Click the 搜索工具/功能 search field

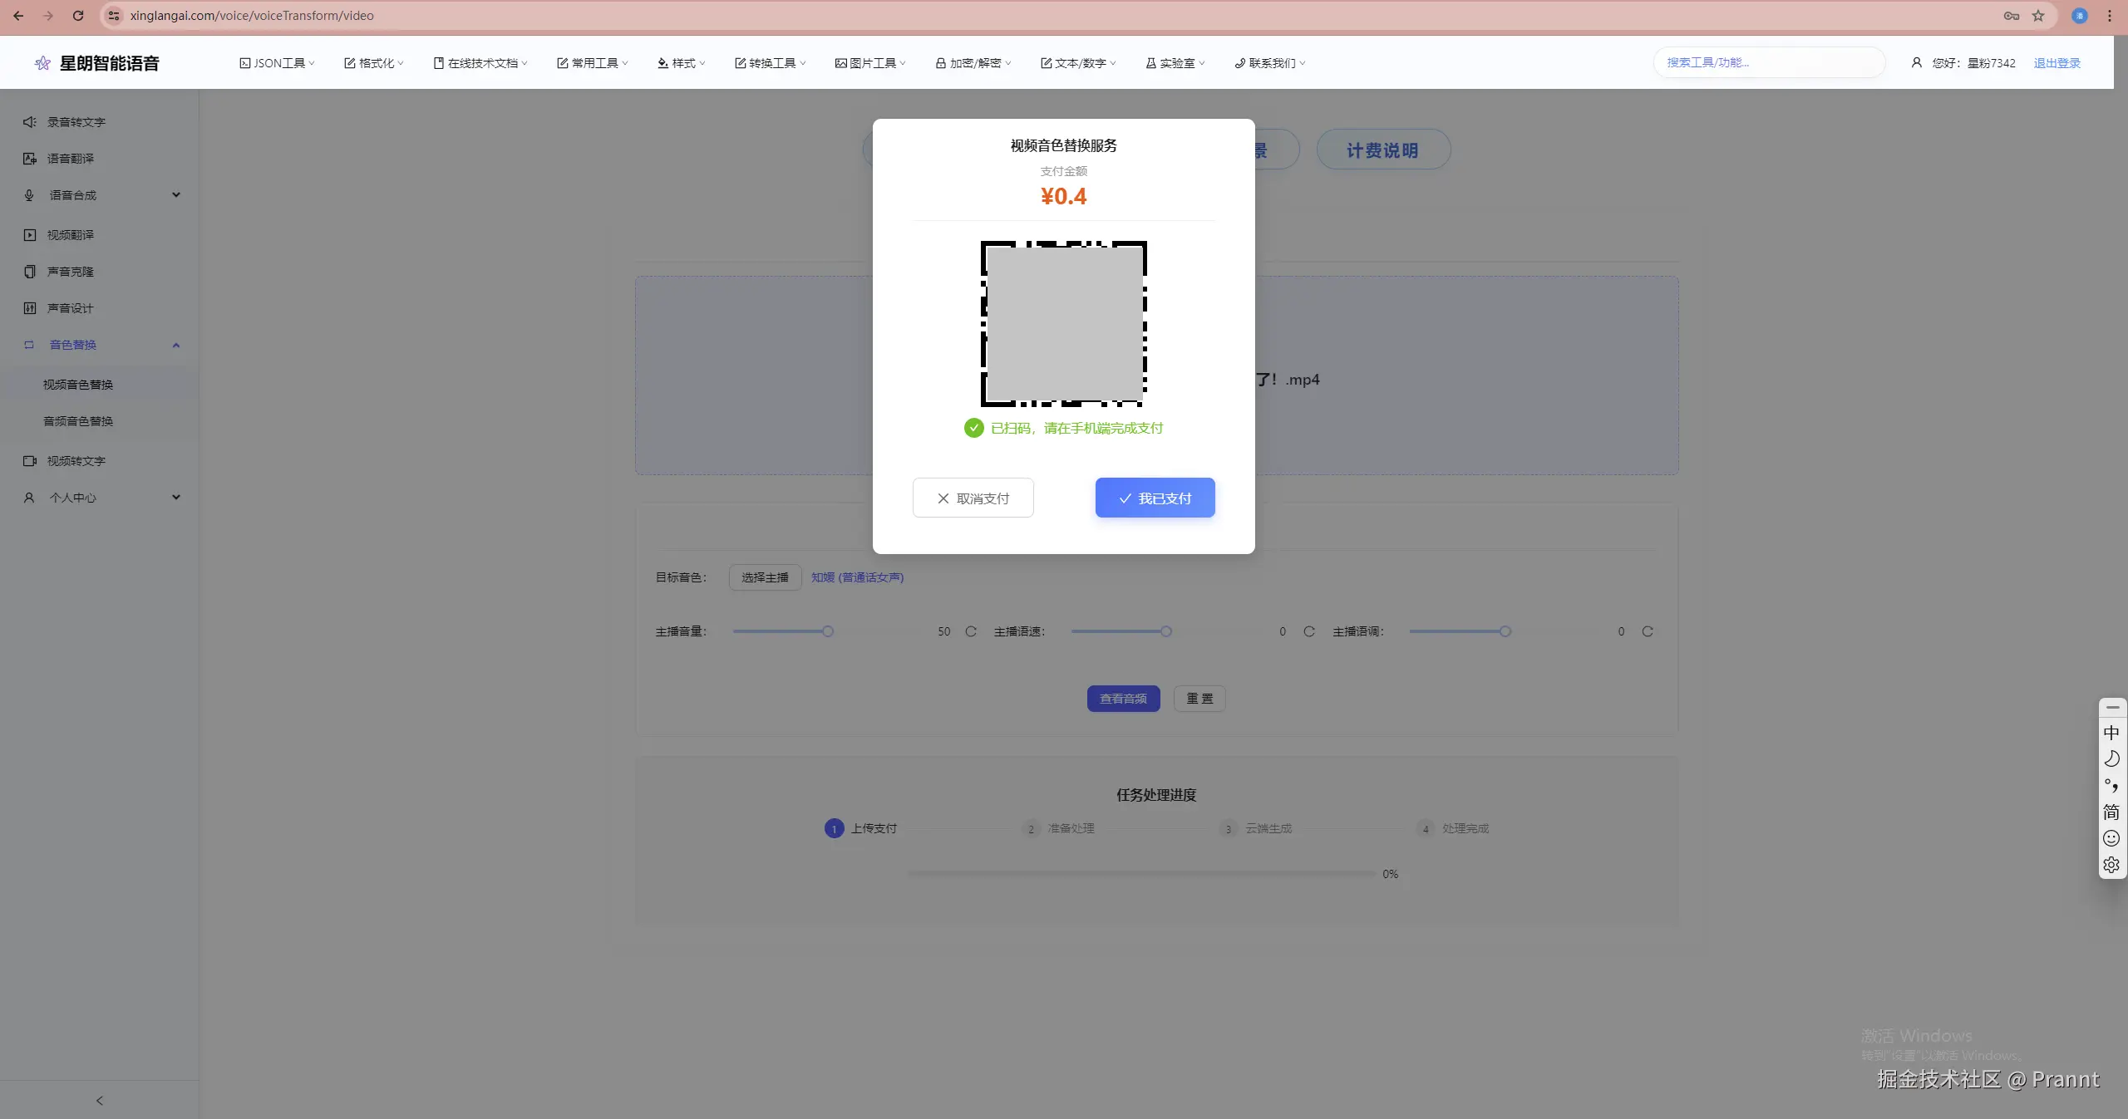tap(1769, 62)
